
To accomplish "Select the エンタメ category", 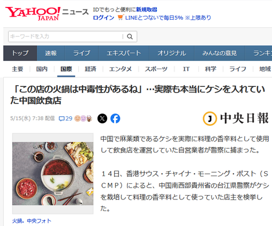I will [x=121, y=69].
